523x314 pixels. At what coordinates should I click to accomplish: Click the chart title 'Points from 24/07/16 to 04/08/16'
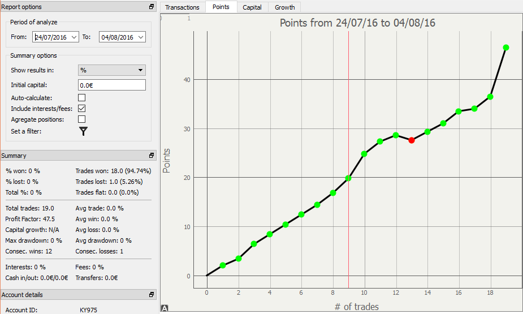[357, 23]
